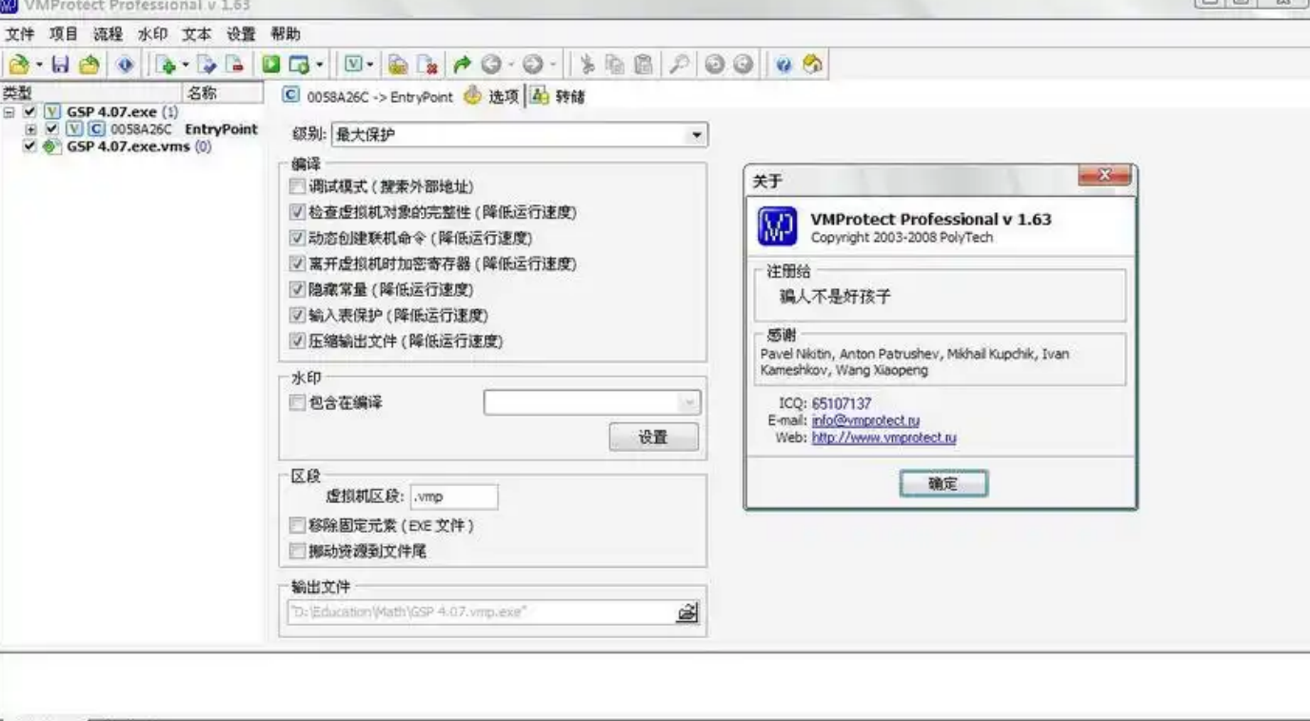Screen dimensions: 1310x721
Task: Toggle the 输入表保护 checkbox
Action: point(298,315)
